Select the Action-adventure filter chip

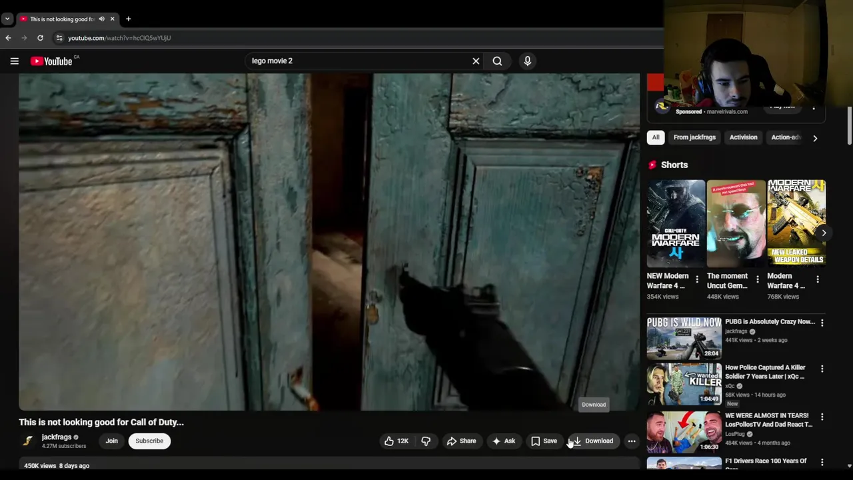click(785, 137)
